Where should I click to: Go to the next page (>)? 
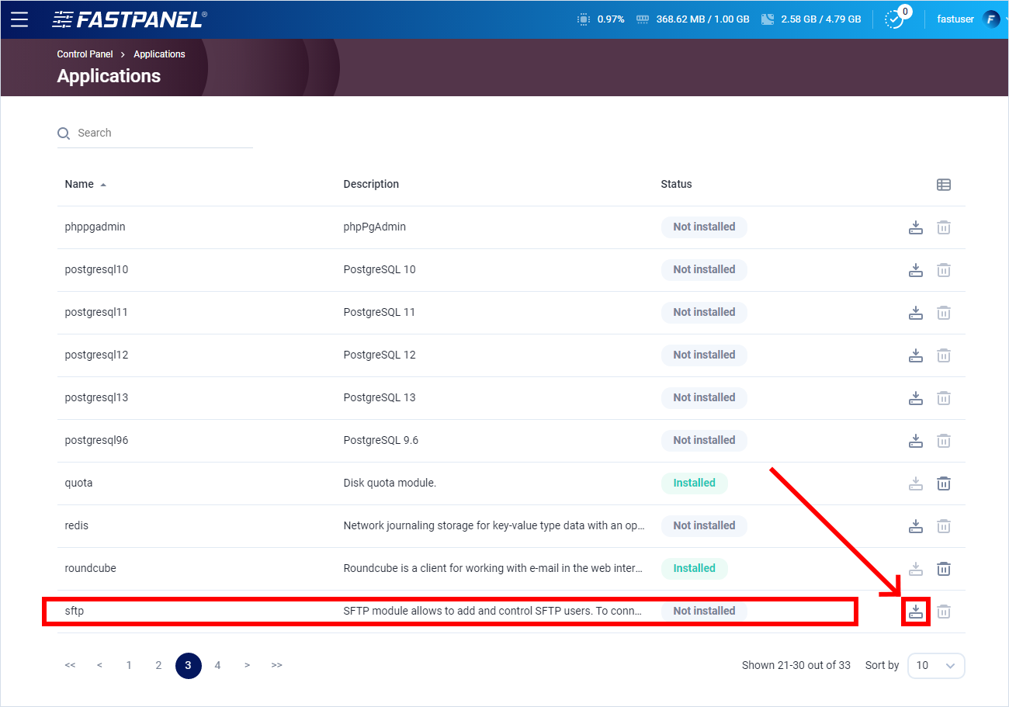247,666
